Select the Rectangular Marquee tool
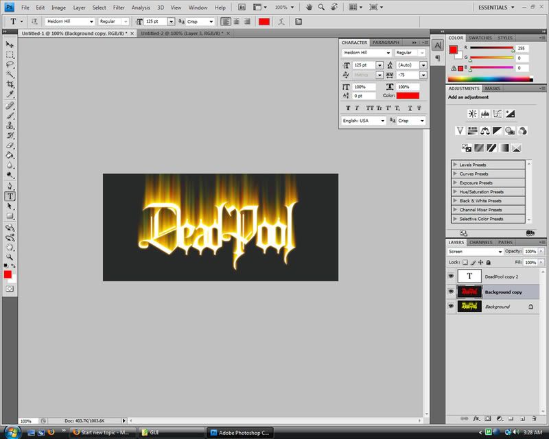 pos(10,55)
